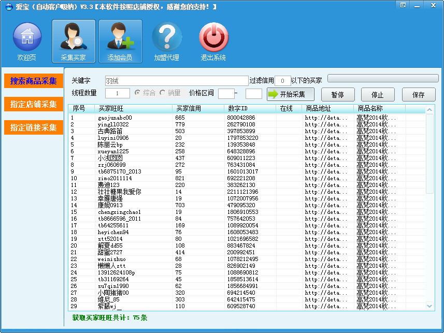
Task: Select row yingl10322
Action: tap(247, 124)
